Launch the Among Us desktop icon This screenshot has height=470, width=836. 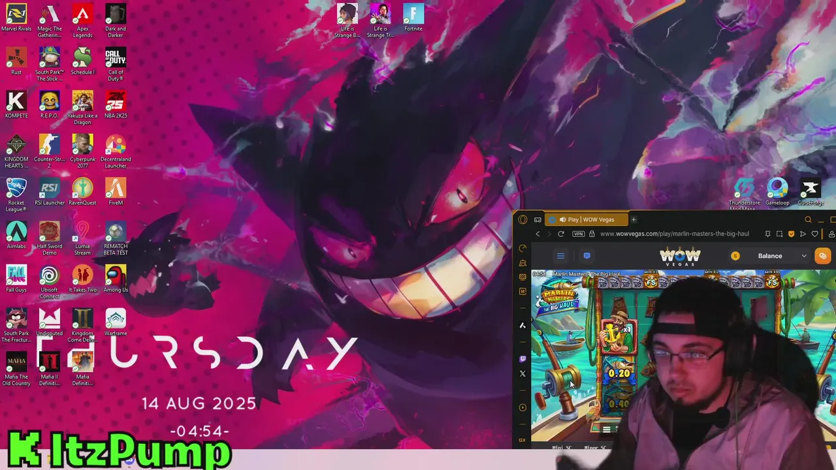click(116, 279)
